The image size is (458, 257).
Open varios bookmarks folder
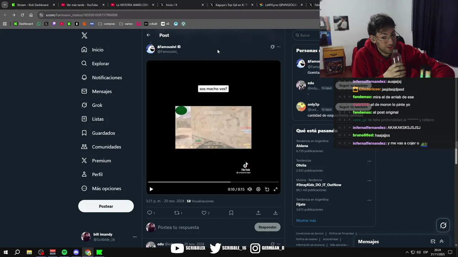(x=126, y=24)
